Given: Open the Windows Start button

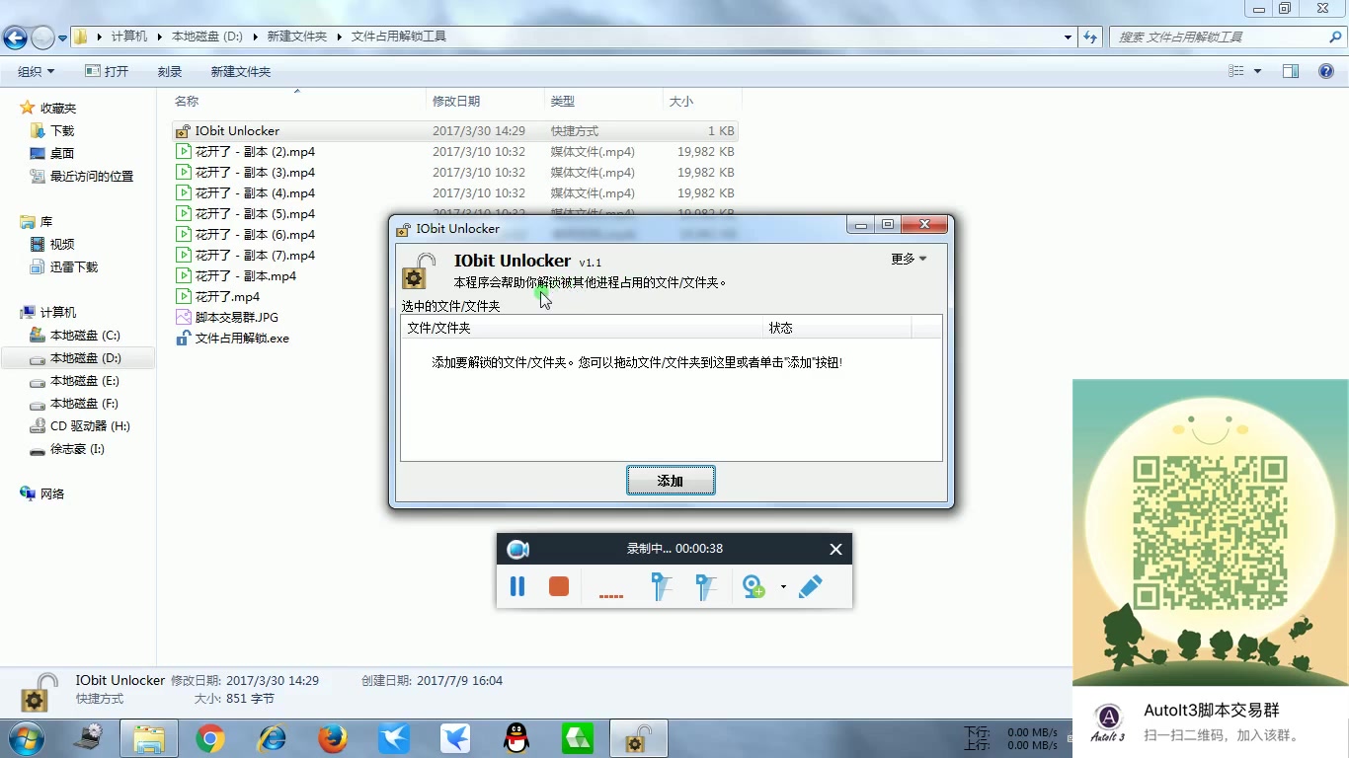Looking at the screenshot, I should tap(26, 738).
